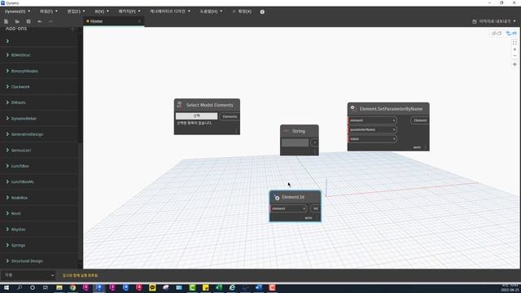
Task: Open the 패키지(P) menu
Action: pos(129,11)
